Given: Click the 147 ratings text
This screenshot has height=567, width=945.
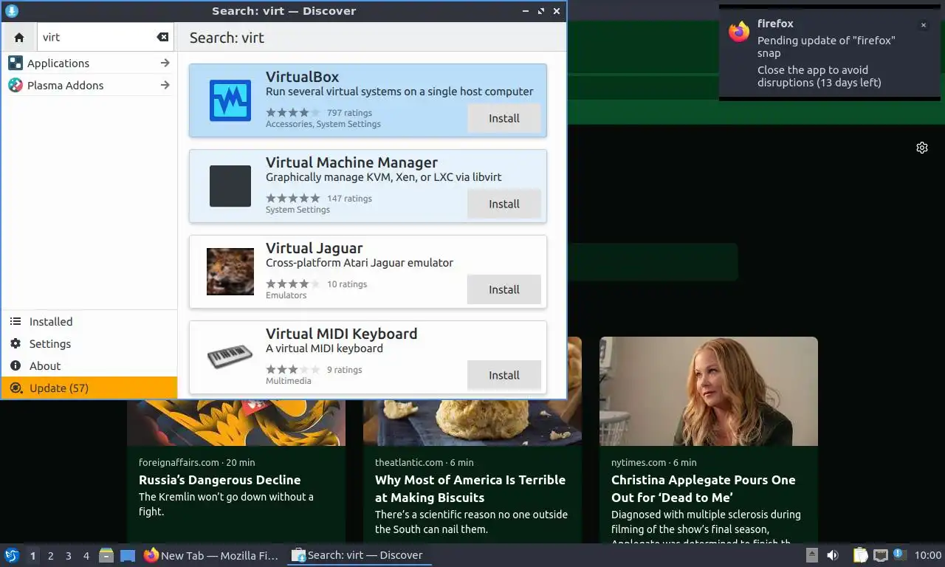Looking at the screenshot, I should point(349,199).
